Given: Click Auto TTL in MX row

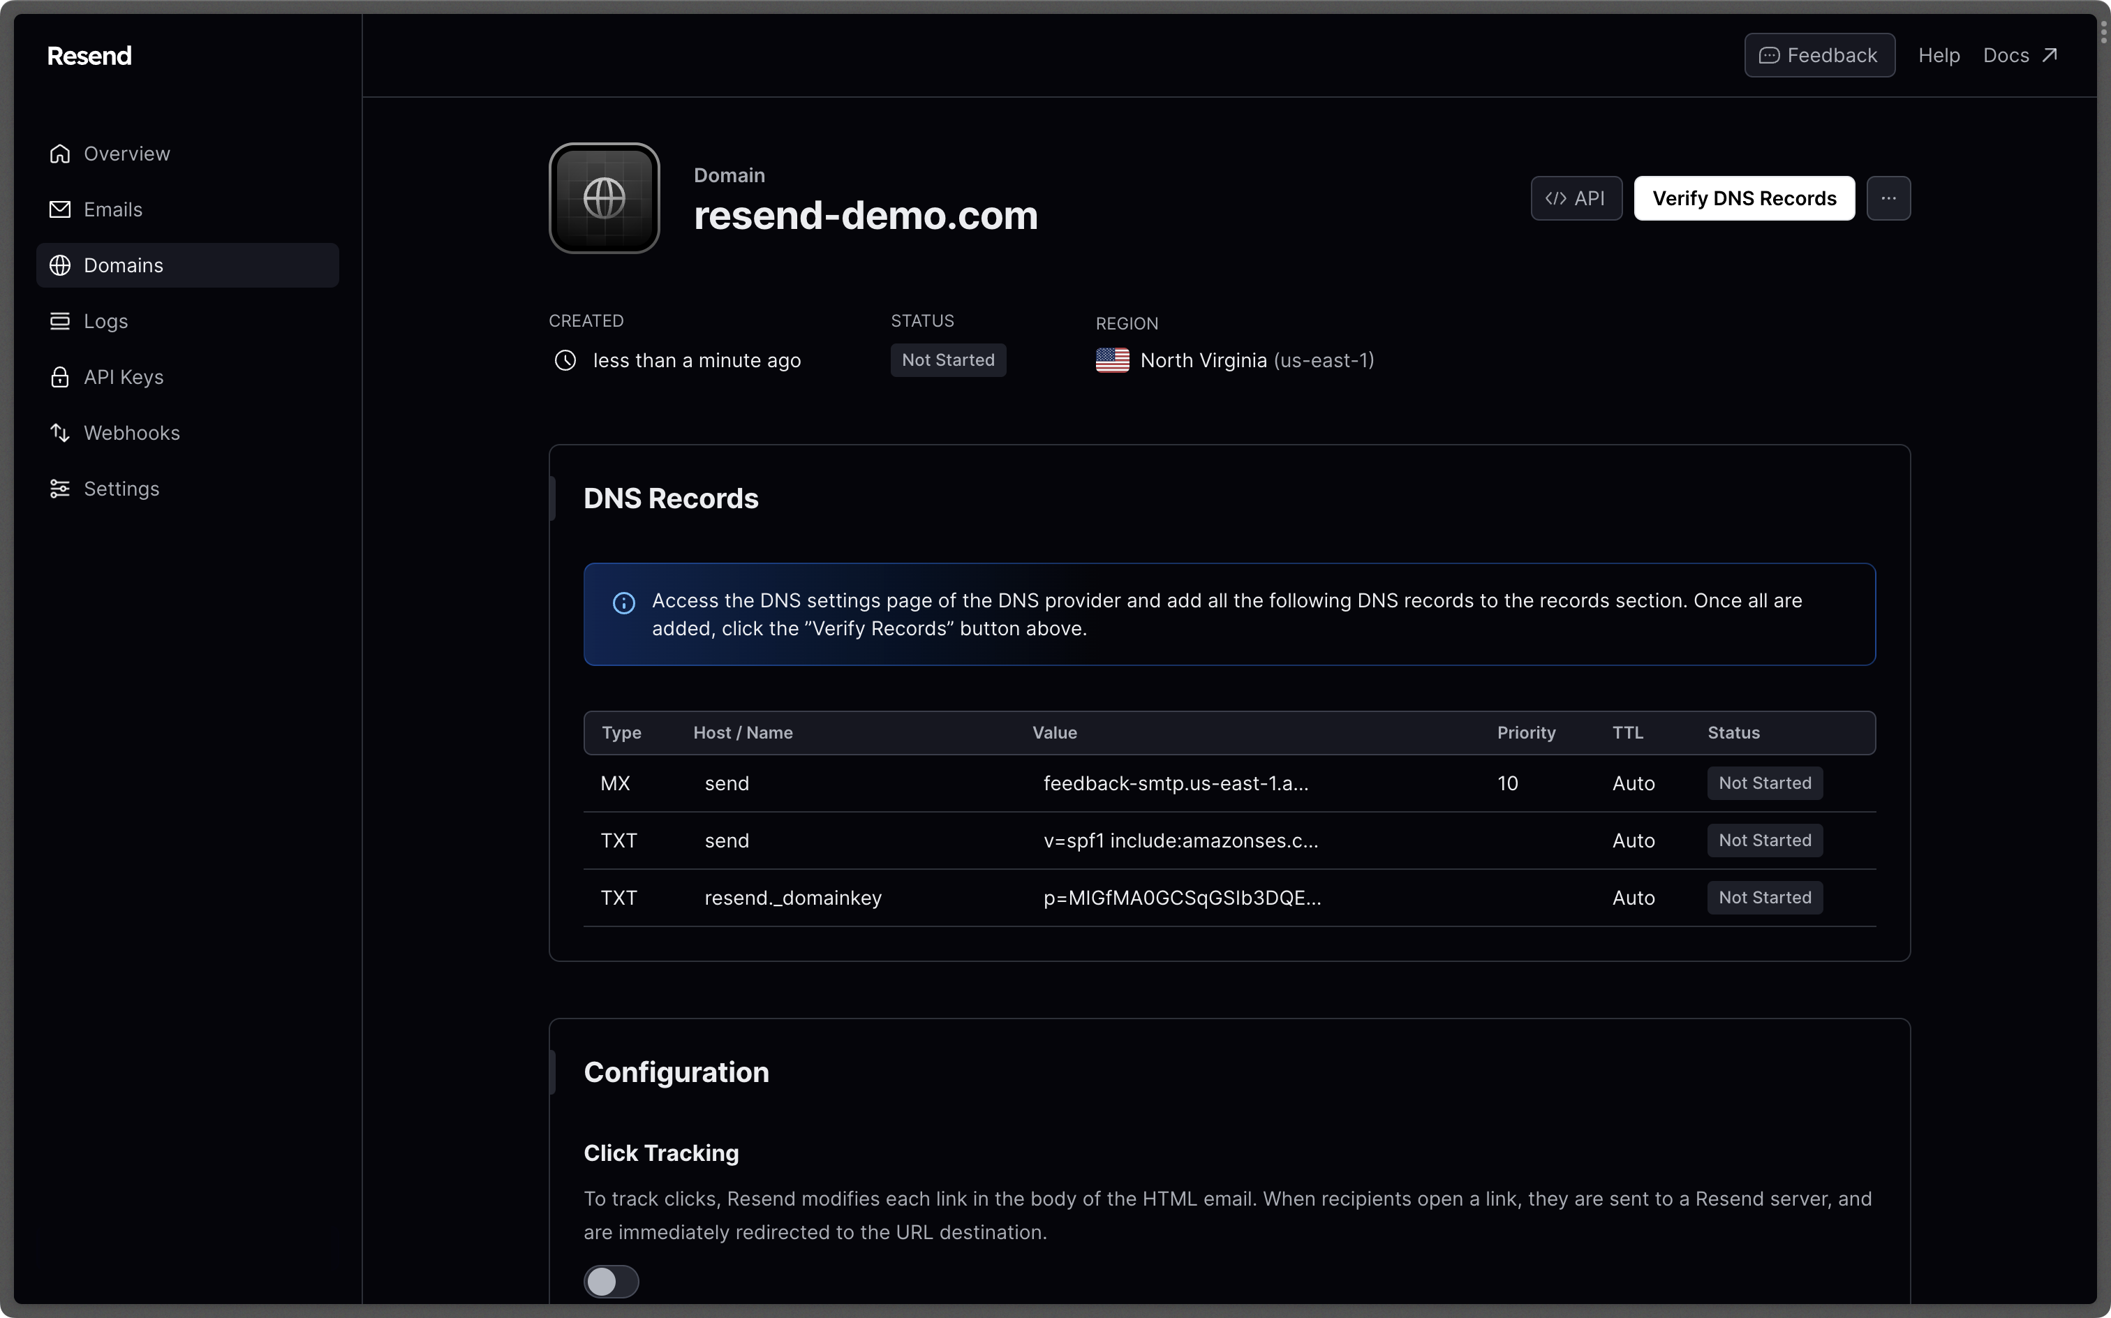Looking at the screenshot, I should coord(1634,783).
